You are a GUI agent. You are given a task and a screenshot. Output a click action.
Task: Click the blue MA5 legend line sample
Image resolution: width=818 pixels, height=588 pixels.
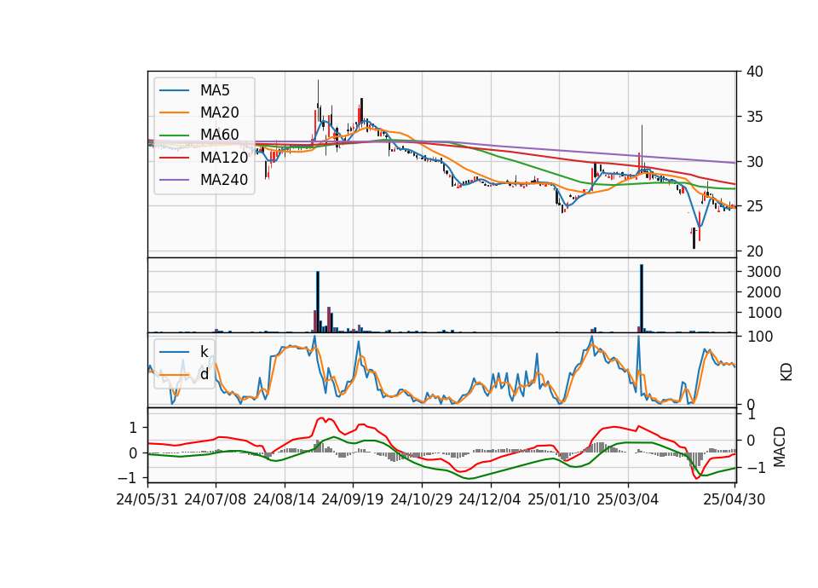pyautogui.click(x=174, y=90)
